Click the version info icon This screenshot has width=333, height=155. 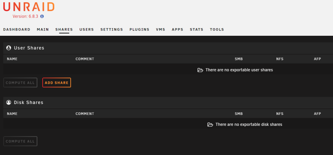42,16
